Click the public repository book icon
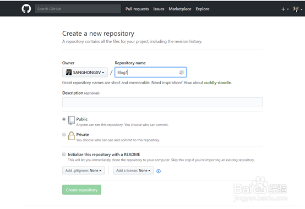Image resolution: width=305 pixels, height=209 pixels. point(72,120)
